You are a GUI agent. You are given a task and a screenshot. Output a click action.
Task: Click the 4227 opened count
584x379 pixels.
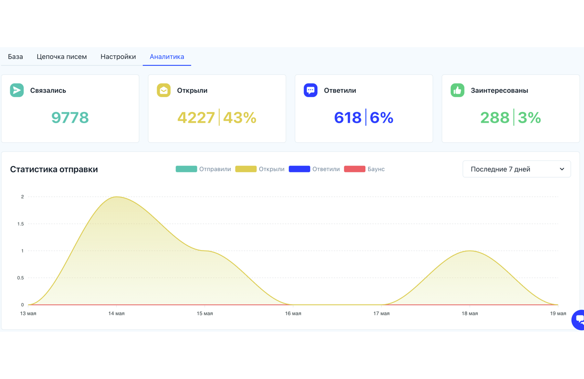pyautogui.click(x=196, y=118)
